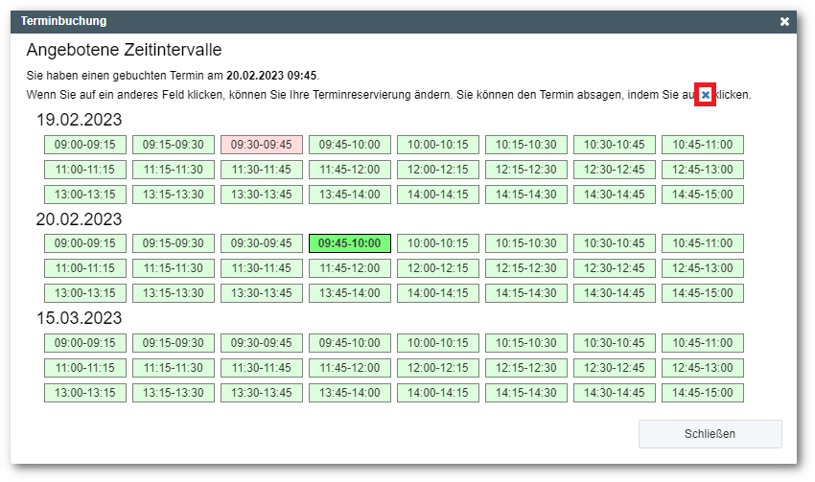Select 10:30-10:45 on 19.02.2023

click(x=615, y=145)
